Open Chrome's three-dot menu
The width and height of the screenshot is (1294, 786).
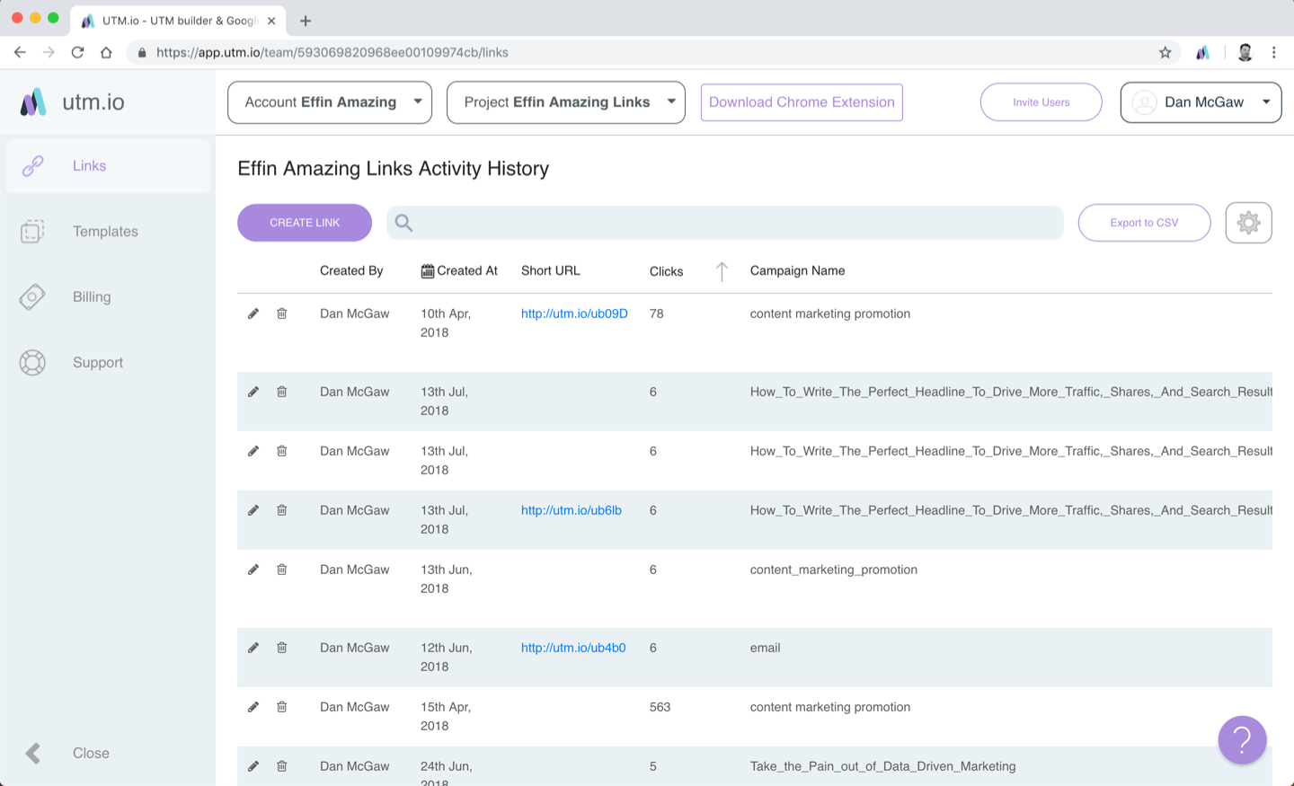point(1274,52)
